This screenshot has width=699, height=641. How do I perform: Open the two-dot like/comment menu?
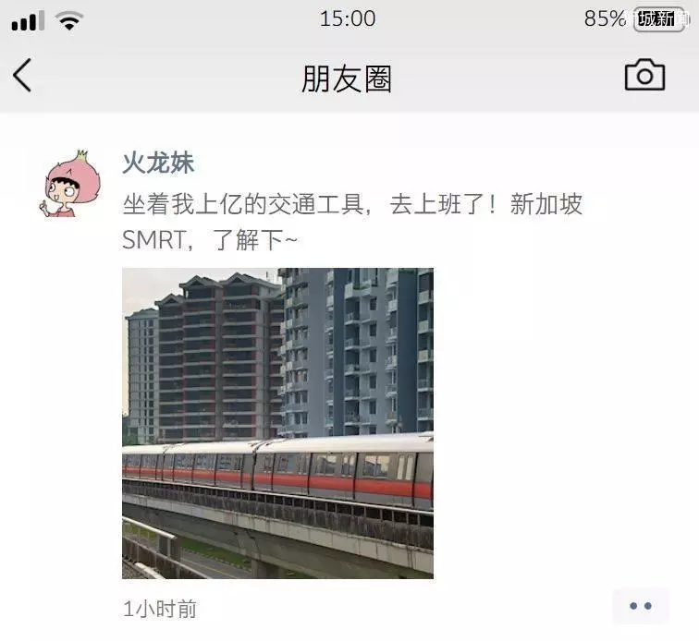point(641,606)
